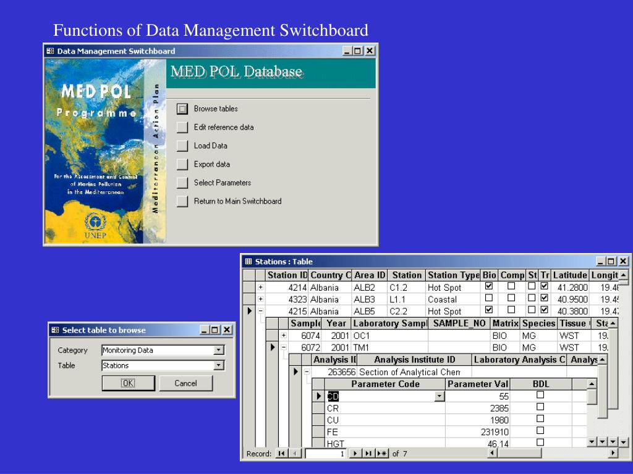This screenshot has width=633, height=474.
Task: Toggle Tr checkbox for station 4323
Action: click(544, 298)
